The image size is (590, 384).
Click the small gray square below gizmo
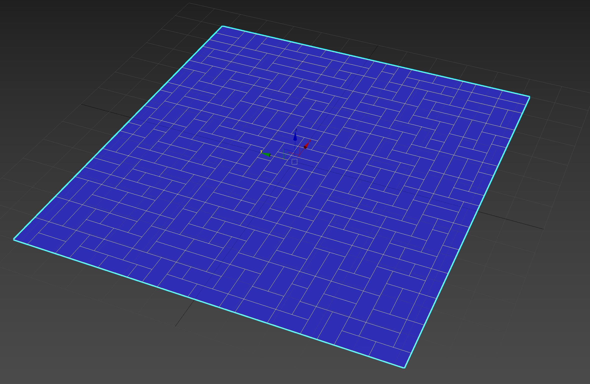(x=295, y=162)
